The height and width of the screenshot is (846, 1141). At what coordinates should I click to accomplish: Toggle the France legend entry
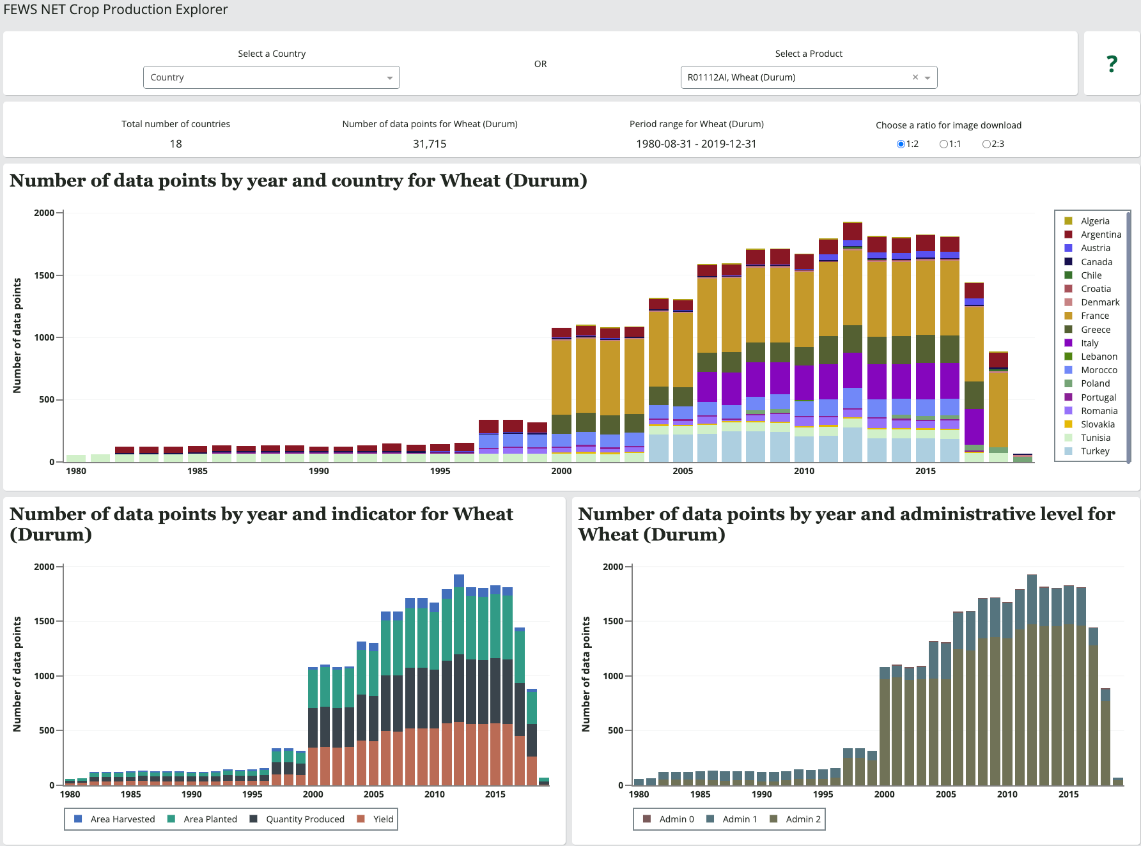click(1094, 316)
